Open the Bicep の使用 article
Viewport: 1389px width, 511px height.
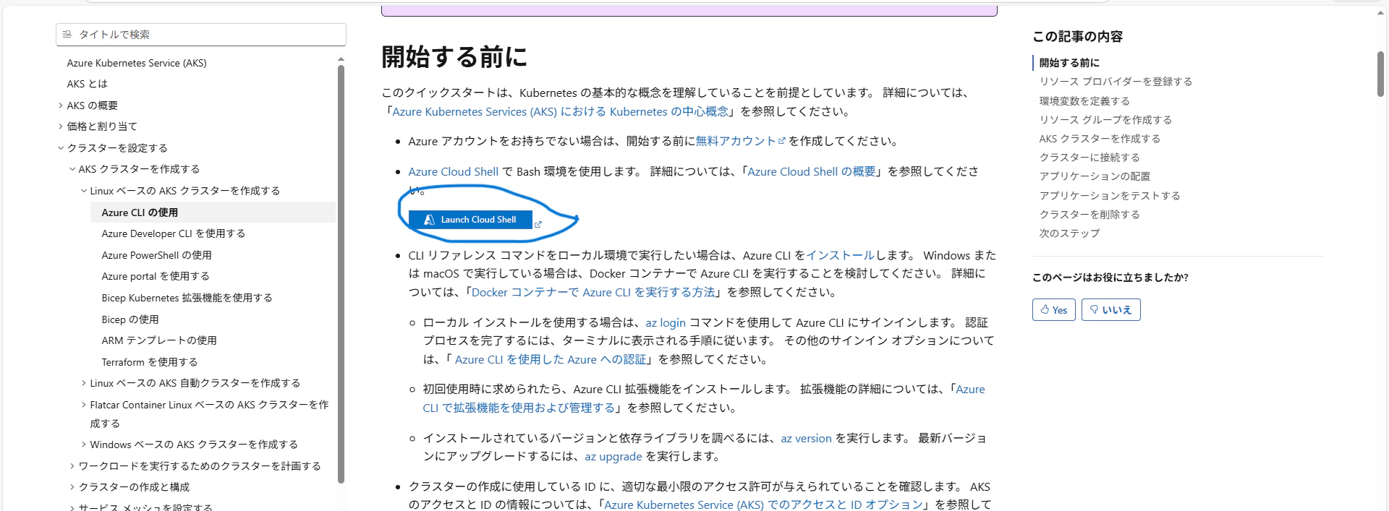pyautogui.click(x=129, y=319)
